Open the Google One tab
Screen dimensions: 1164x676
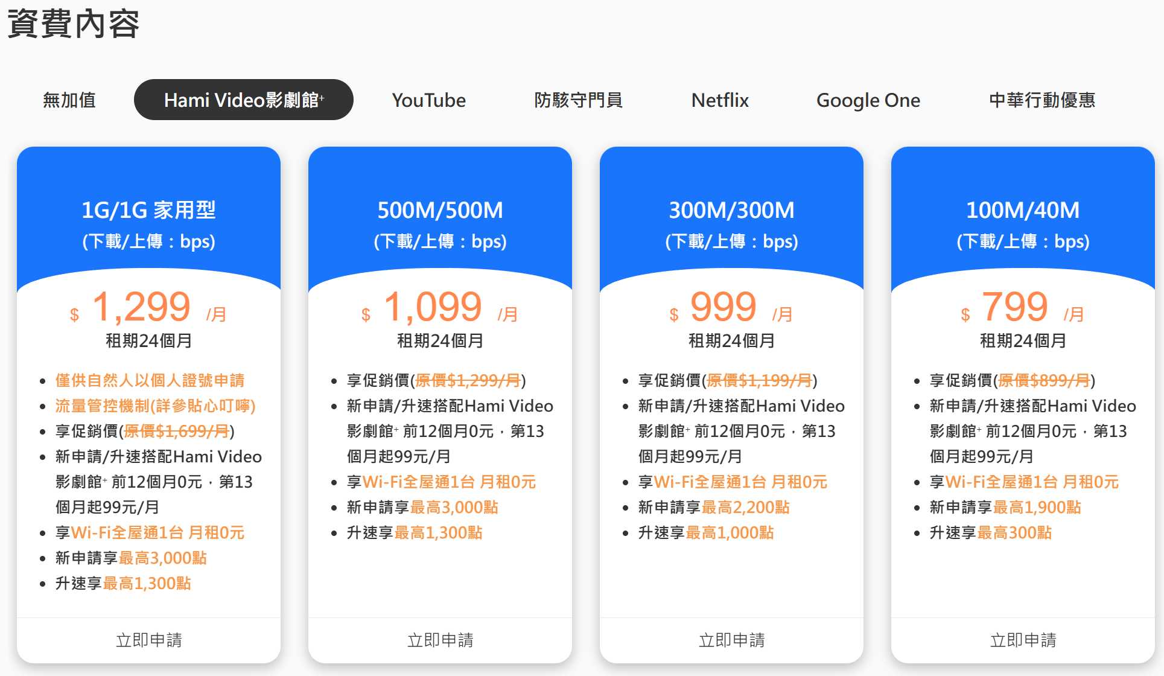868,100
